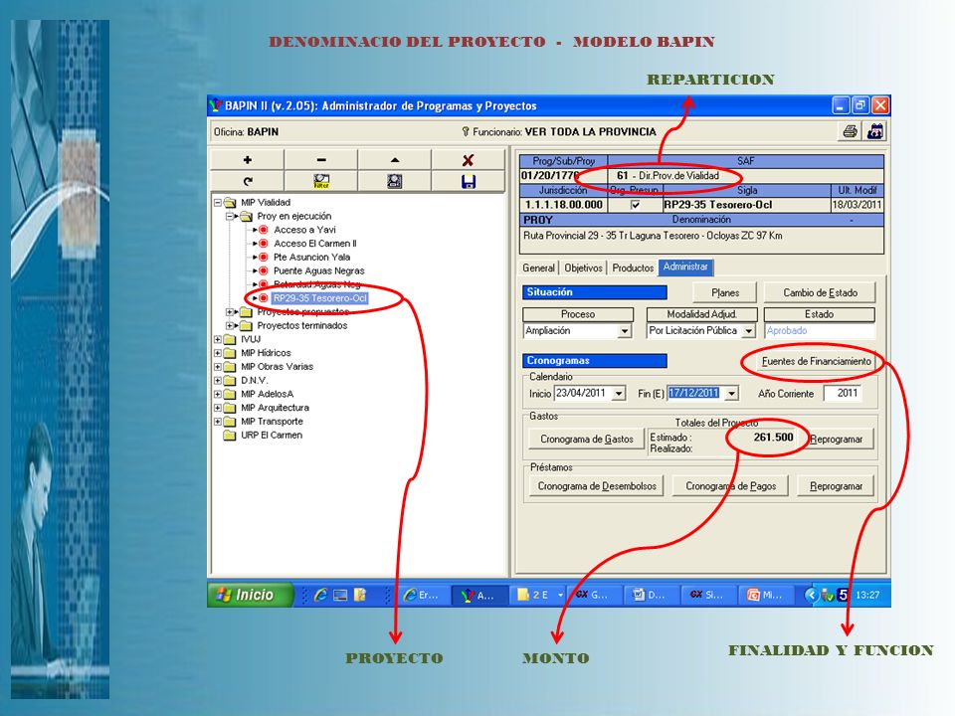955x716 pixels.
Task: Click the red X delete toolbar button
Action: (468, 160)
